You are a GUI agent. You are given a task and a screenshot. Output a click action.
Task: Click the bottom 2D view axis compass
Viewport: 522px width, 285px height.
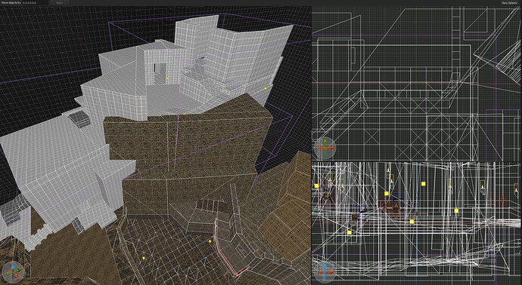(325, 272)
